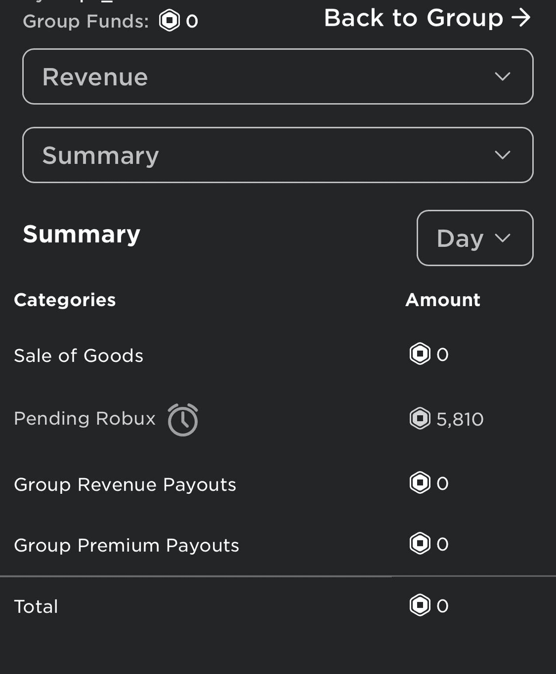
Task: Select the Pending Robux label
Action: coord(85,418)
